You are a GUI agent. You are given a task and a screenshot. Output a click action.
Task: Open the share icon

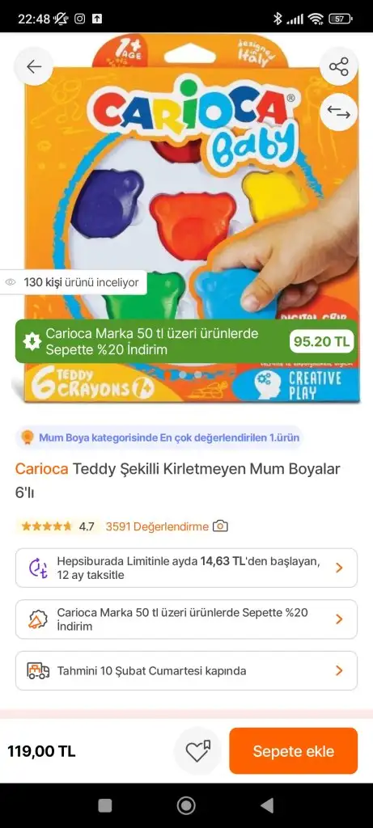339,66
